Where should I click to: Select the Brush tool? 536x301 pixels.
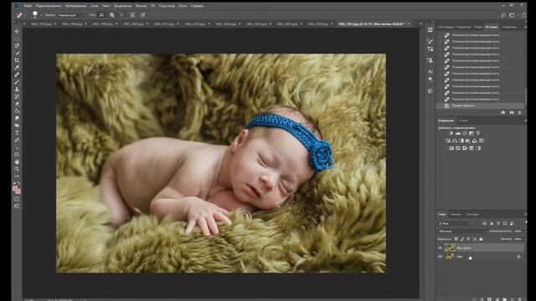pyautogui.click(x=17, y=82)
